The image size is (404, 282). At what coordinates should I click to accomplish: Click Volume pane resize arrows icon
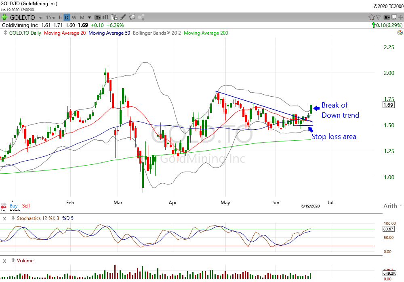pos(13,260)
